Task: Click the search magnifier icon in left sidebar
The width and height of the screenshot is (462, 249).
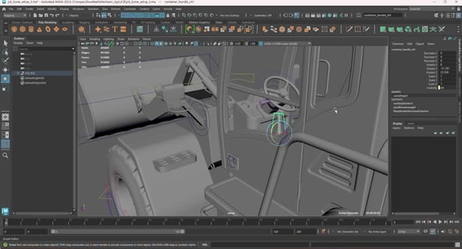Action: [x=5, y=155]
